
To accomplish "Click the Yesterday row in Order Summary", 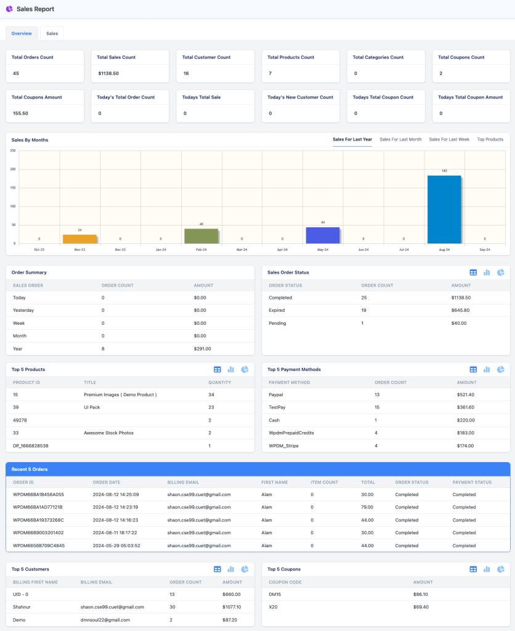I will click(x=130, y=311).
